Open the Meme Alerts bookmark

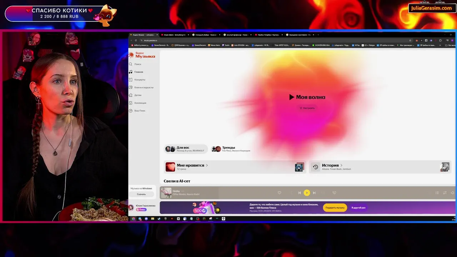tap(214, 45)
